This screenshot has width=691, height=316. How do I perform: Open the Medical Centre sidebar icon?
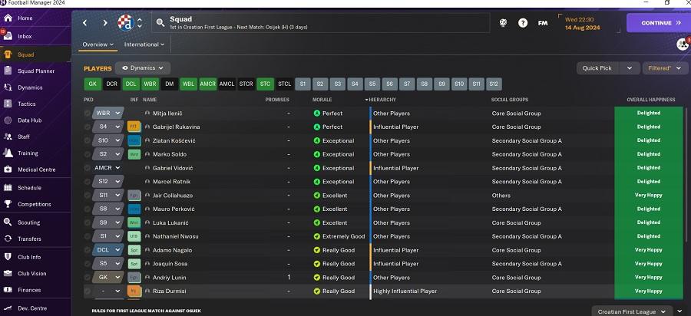(x=36, y=170)
